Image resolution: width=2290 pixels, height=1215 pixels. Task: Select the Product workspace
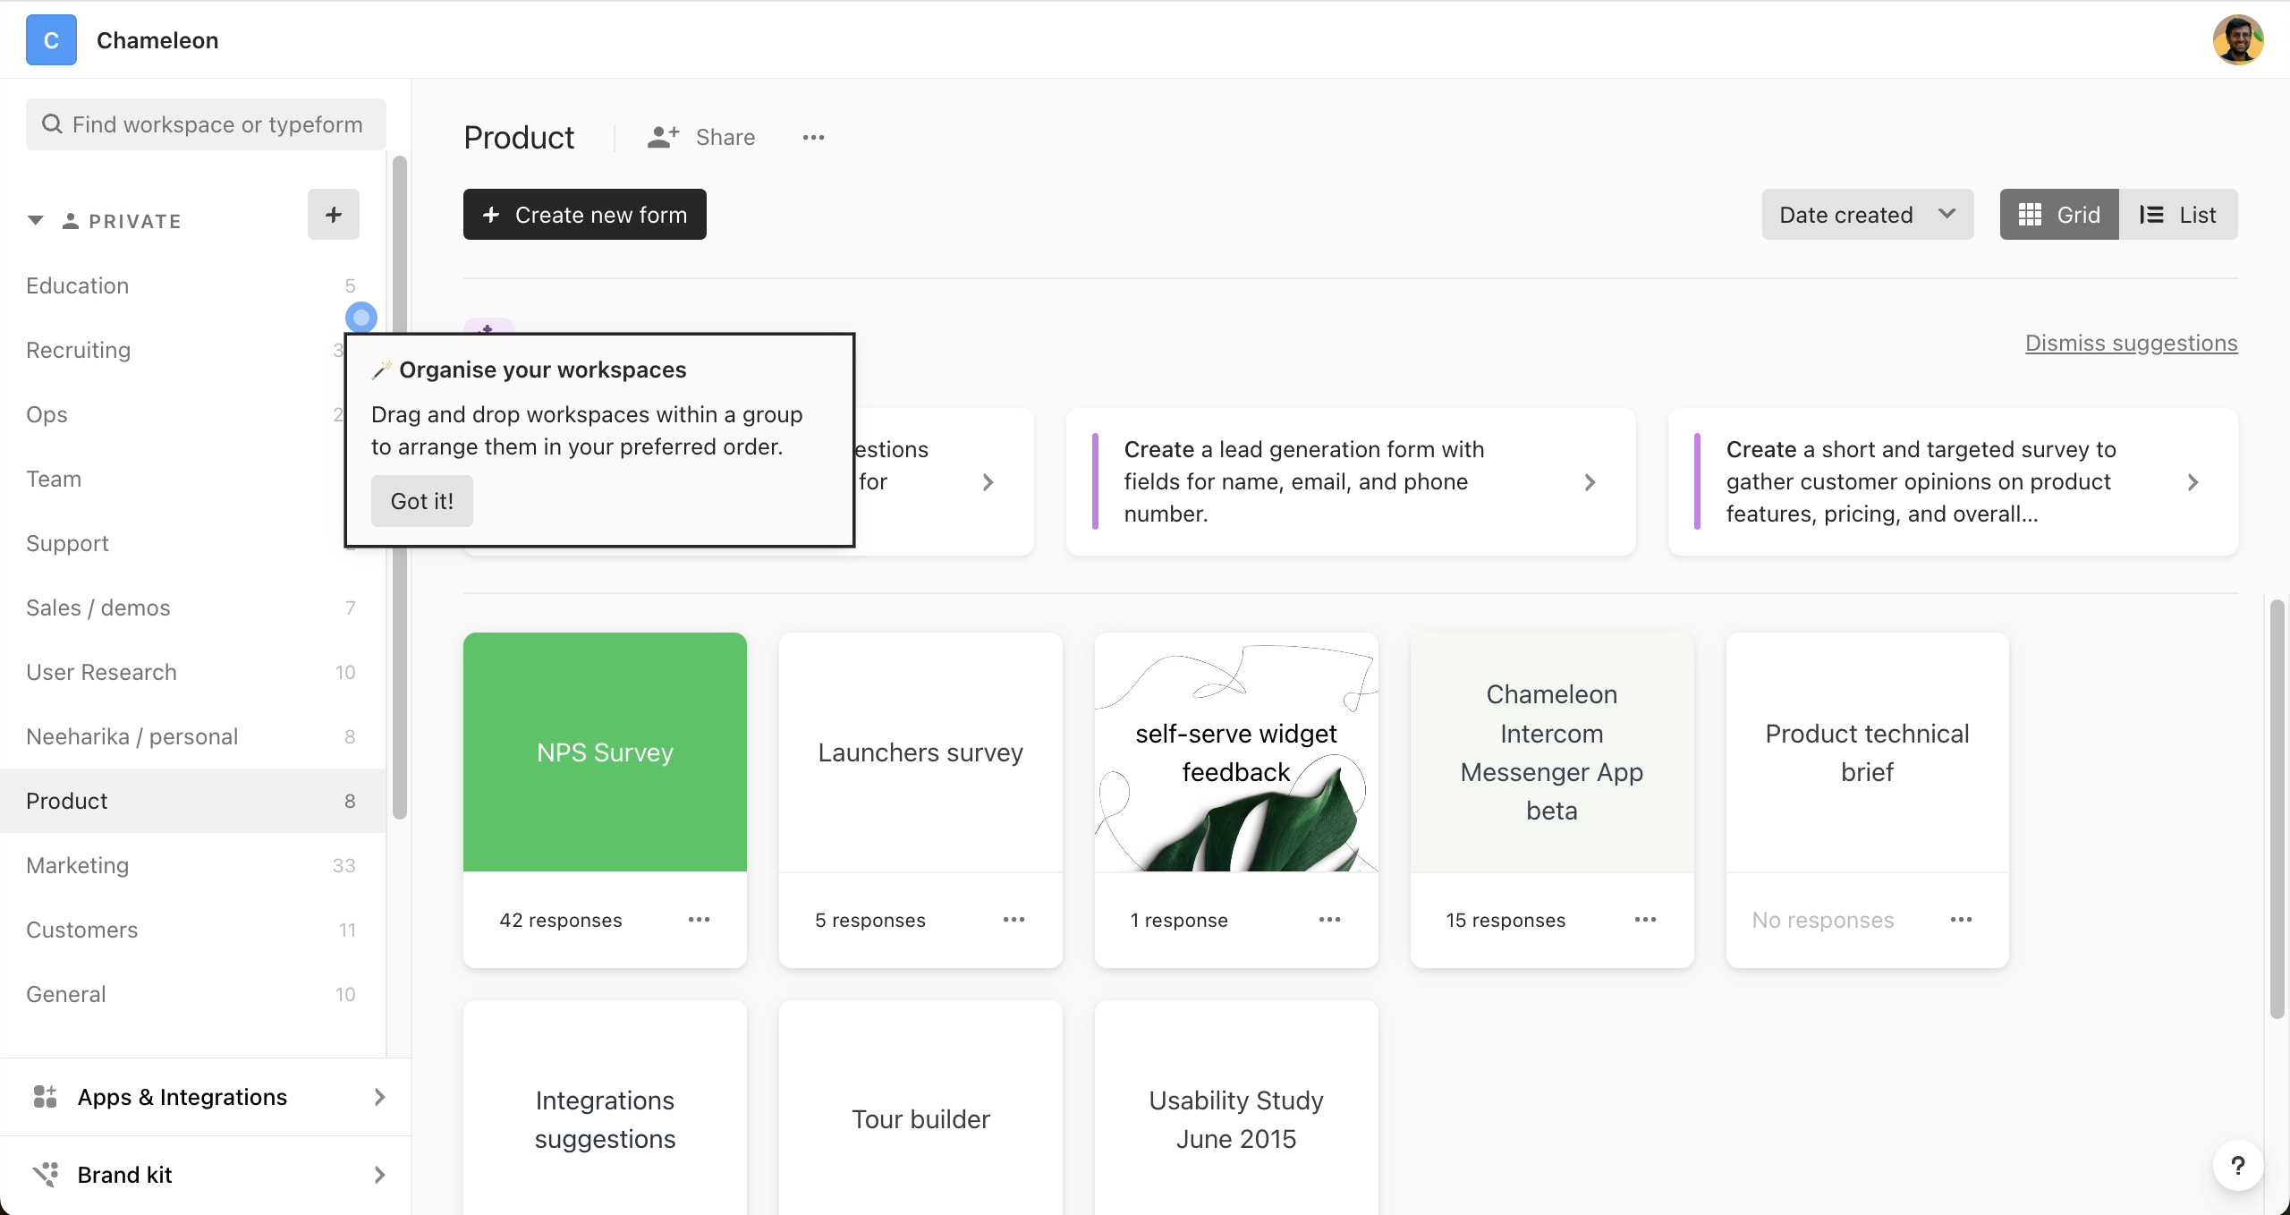(x=192, y=801)
